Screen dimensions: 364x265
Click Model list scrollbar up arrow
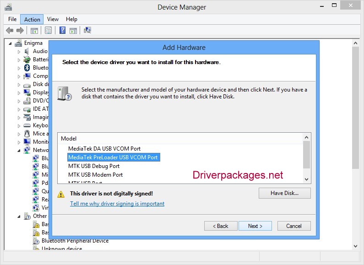(x=306, y=137)
